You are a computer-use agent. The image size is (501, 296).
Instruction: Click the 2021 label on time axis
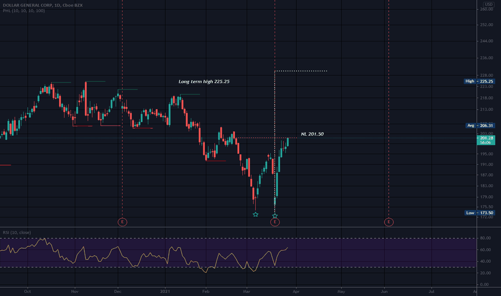click(x=165, y=292)
